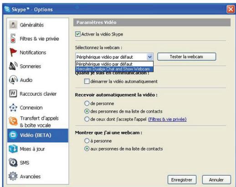The image size is (236, 187).
Task: Click the Annuler button
Action: [x=216, y=180]
